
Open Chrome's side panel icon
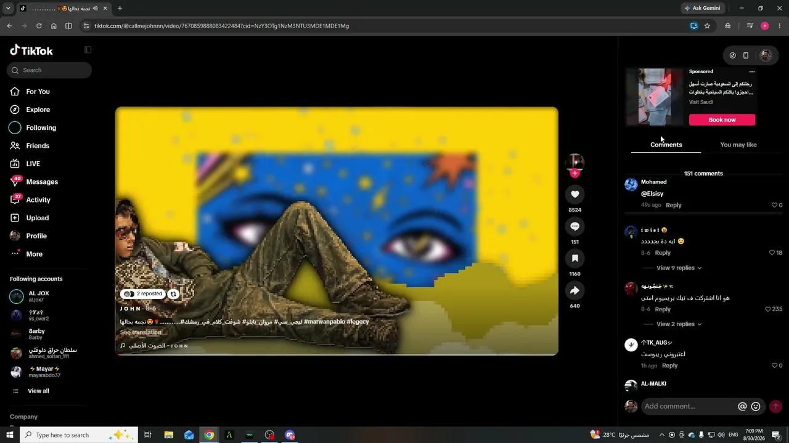[68, 26]
